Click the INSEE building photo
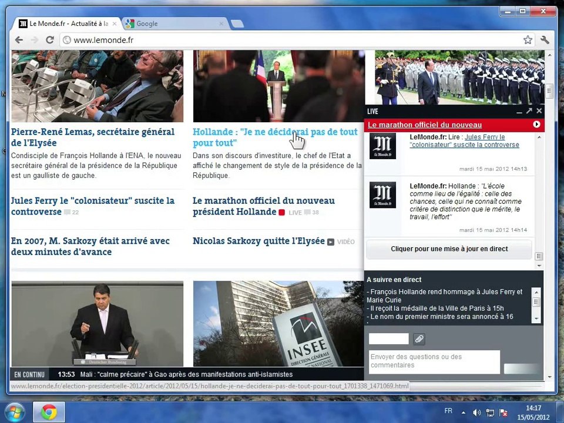Screen dimensions: 564x423 coord(278,324)
